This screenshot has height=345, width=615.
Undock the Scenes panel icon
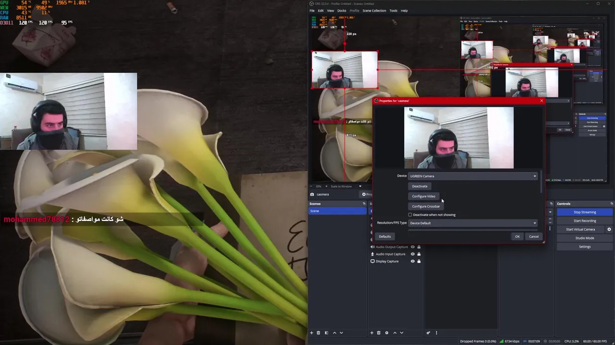(364, 204)
